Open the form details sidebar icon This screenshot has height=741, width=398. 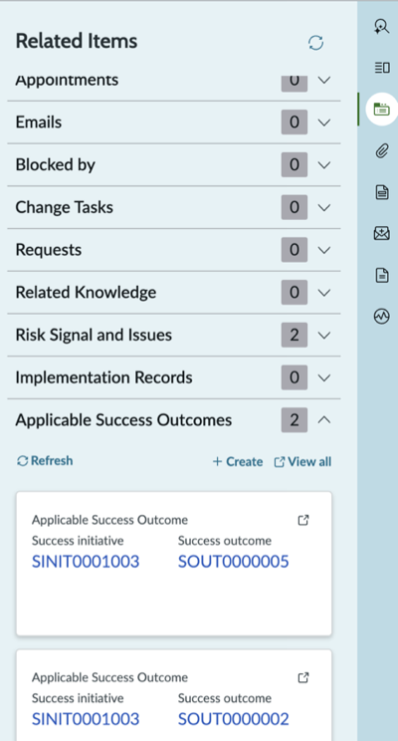point(382,68)
